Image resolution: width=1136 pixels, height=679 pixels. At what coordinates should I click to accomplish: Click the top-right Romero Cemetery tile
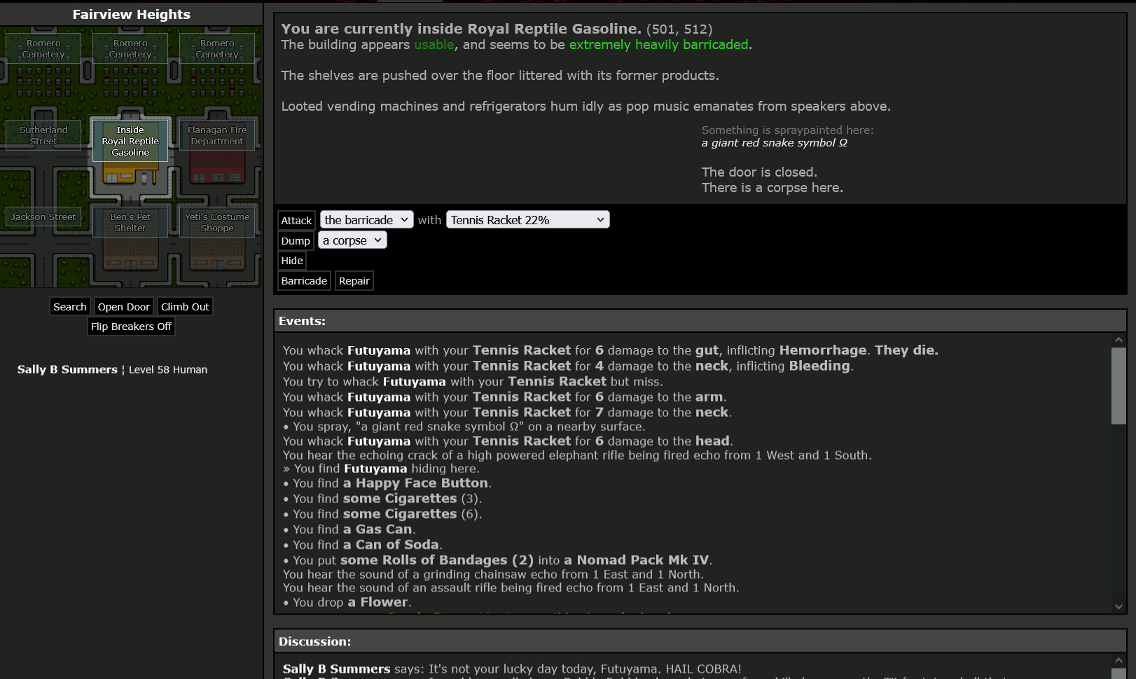pyautogui.click(x=217, y=48)
